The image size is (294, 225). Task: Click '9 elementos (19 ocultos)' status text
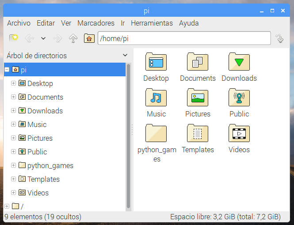coord(43,217)
